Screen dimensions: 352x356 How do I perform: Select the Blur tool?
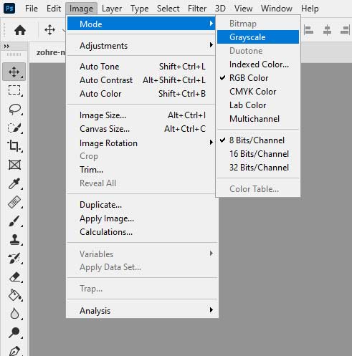click(14, 314)
